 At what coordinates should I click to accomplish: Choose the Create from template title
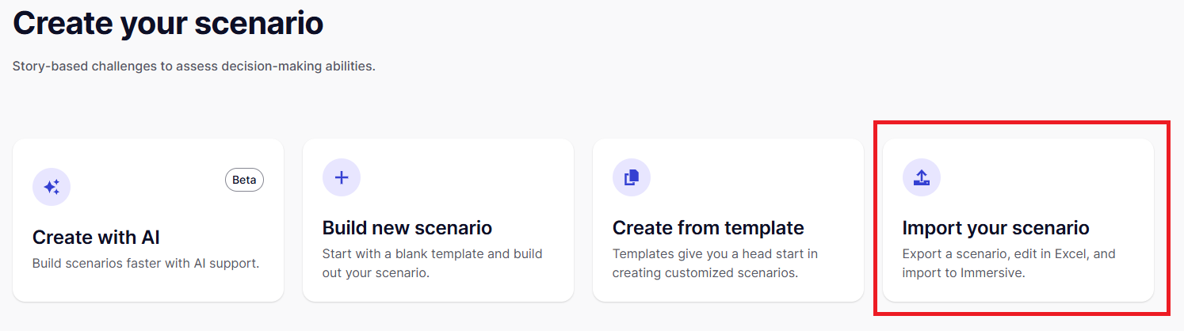click(x=708, y=228)
